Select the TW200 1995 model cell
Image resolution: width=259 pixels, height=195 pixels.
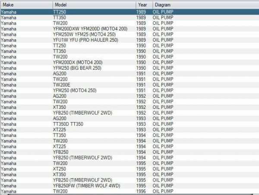[60, 163]
